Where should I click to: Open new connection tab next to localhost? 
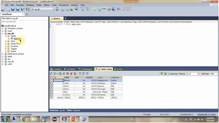click(x=27, y=14)
